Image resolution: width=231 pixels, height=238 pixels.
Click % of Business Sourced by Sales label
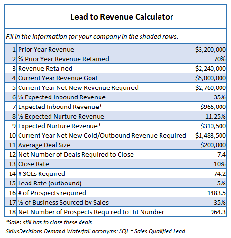63,202
